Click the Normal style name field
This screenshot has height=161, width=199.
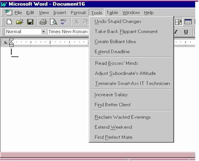(23, 32)
